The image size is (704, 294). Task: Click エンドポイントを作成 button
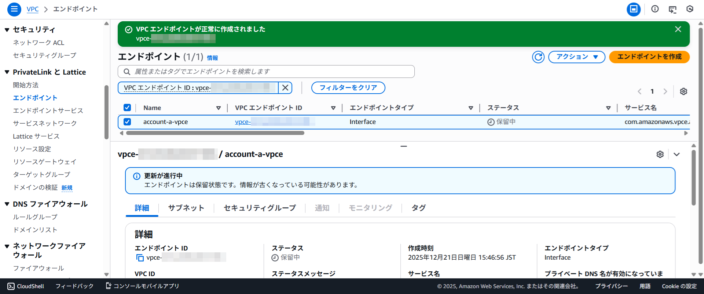[649, 57]
